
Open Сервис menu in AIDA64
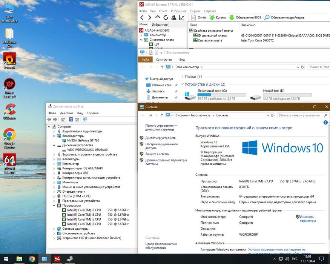click(x=195, y=11)
